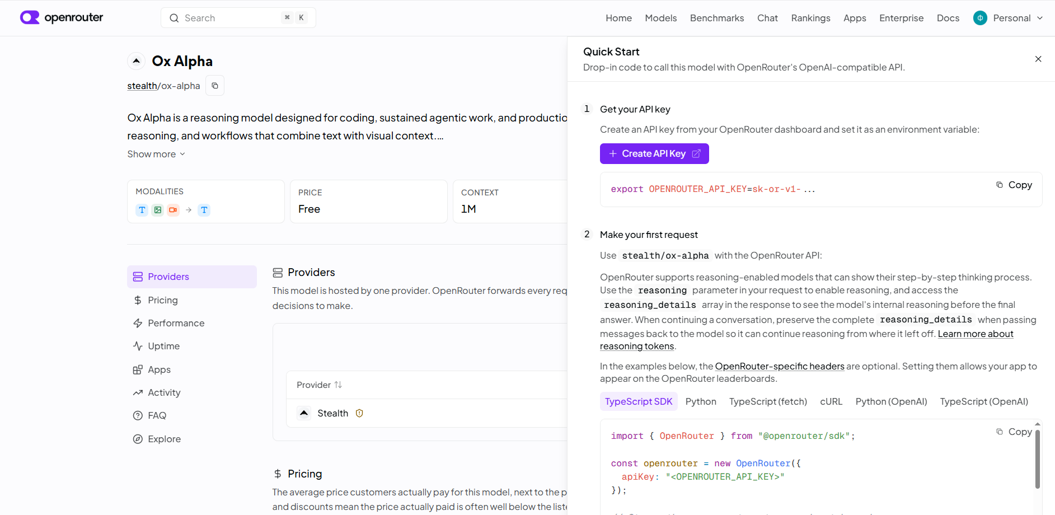
Task: Open Docs from the header
Action: coord(948,18)
